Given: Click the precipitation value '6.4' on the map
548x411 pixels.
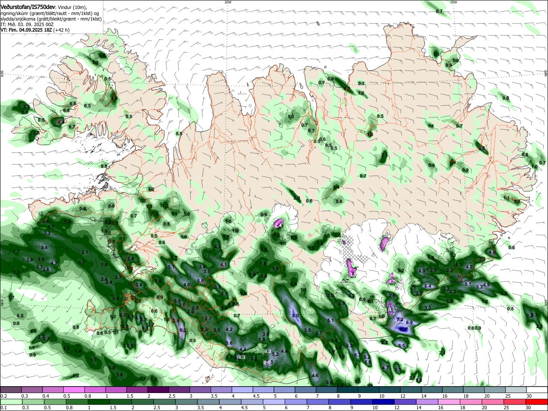Looking at the screenshot, I should coord(427,286).
